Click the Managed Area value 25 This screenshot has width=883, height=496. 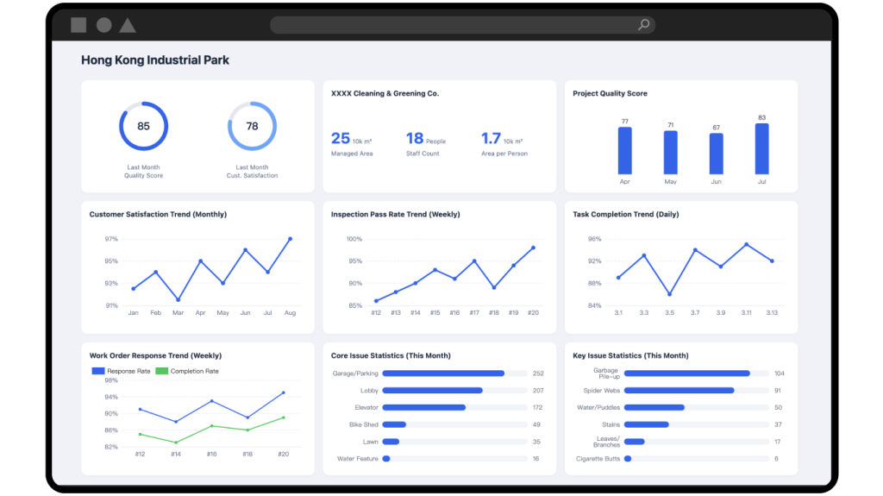(341, 138)
